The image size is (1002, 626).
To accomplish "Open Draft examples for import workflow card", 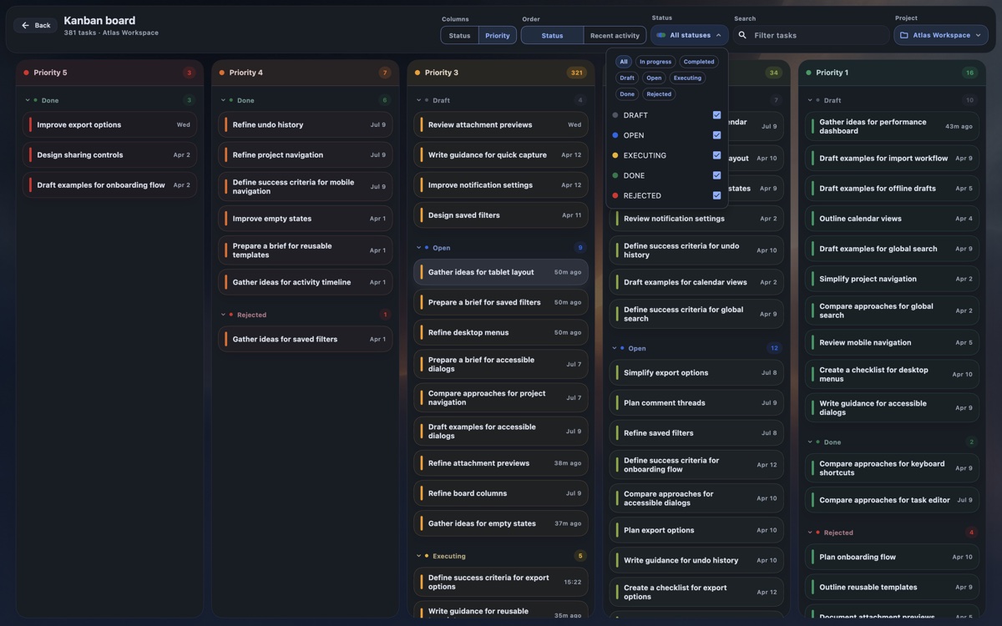I will [892, 159].
